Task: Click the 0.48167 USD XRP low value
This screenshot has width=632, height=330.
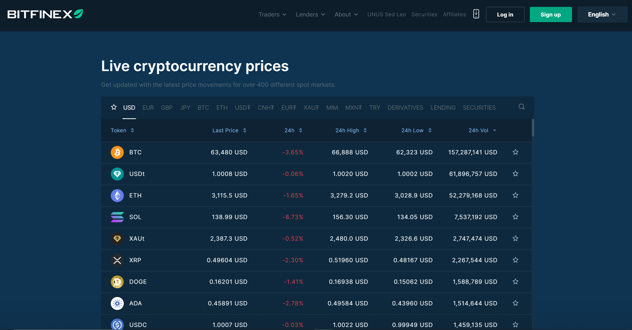Action: 413,260
